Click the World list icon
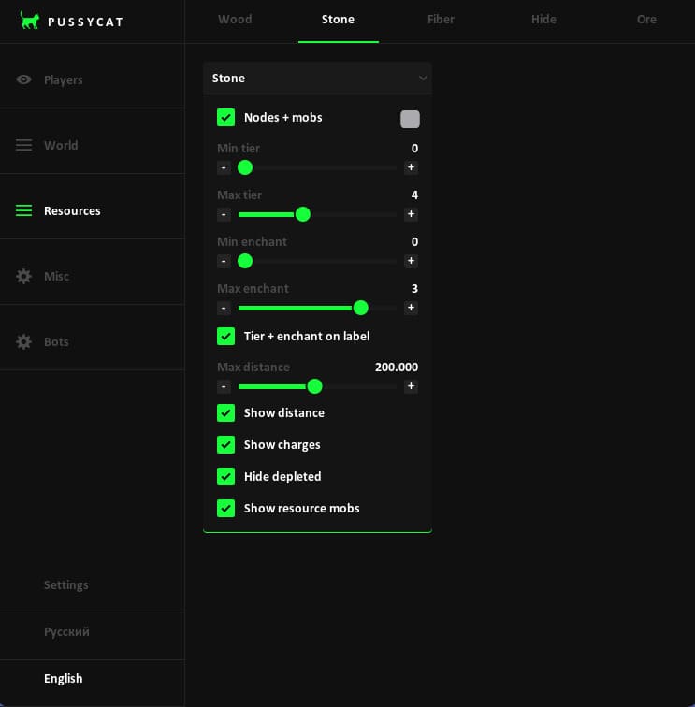The width and height of the screenshot is (695, 707). 24,145
